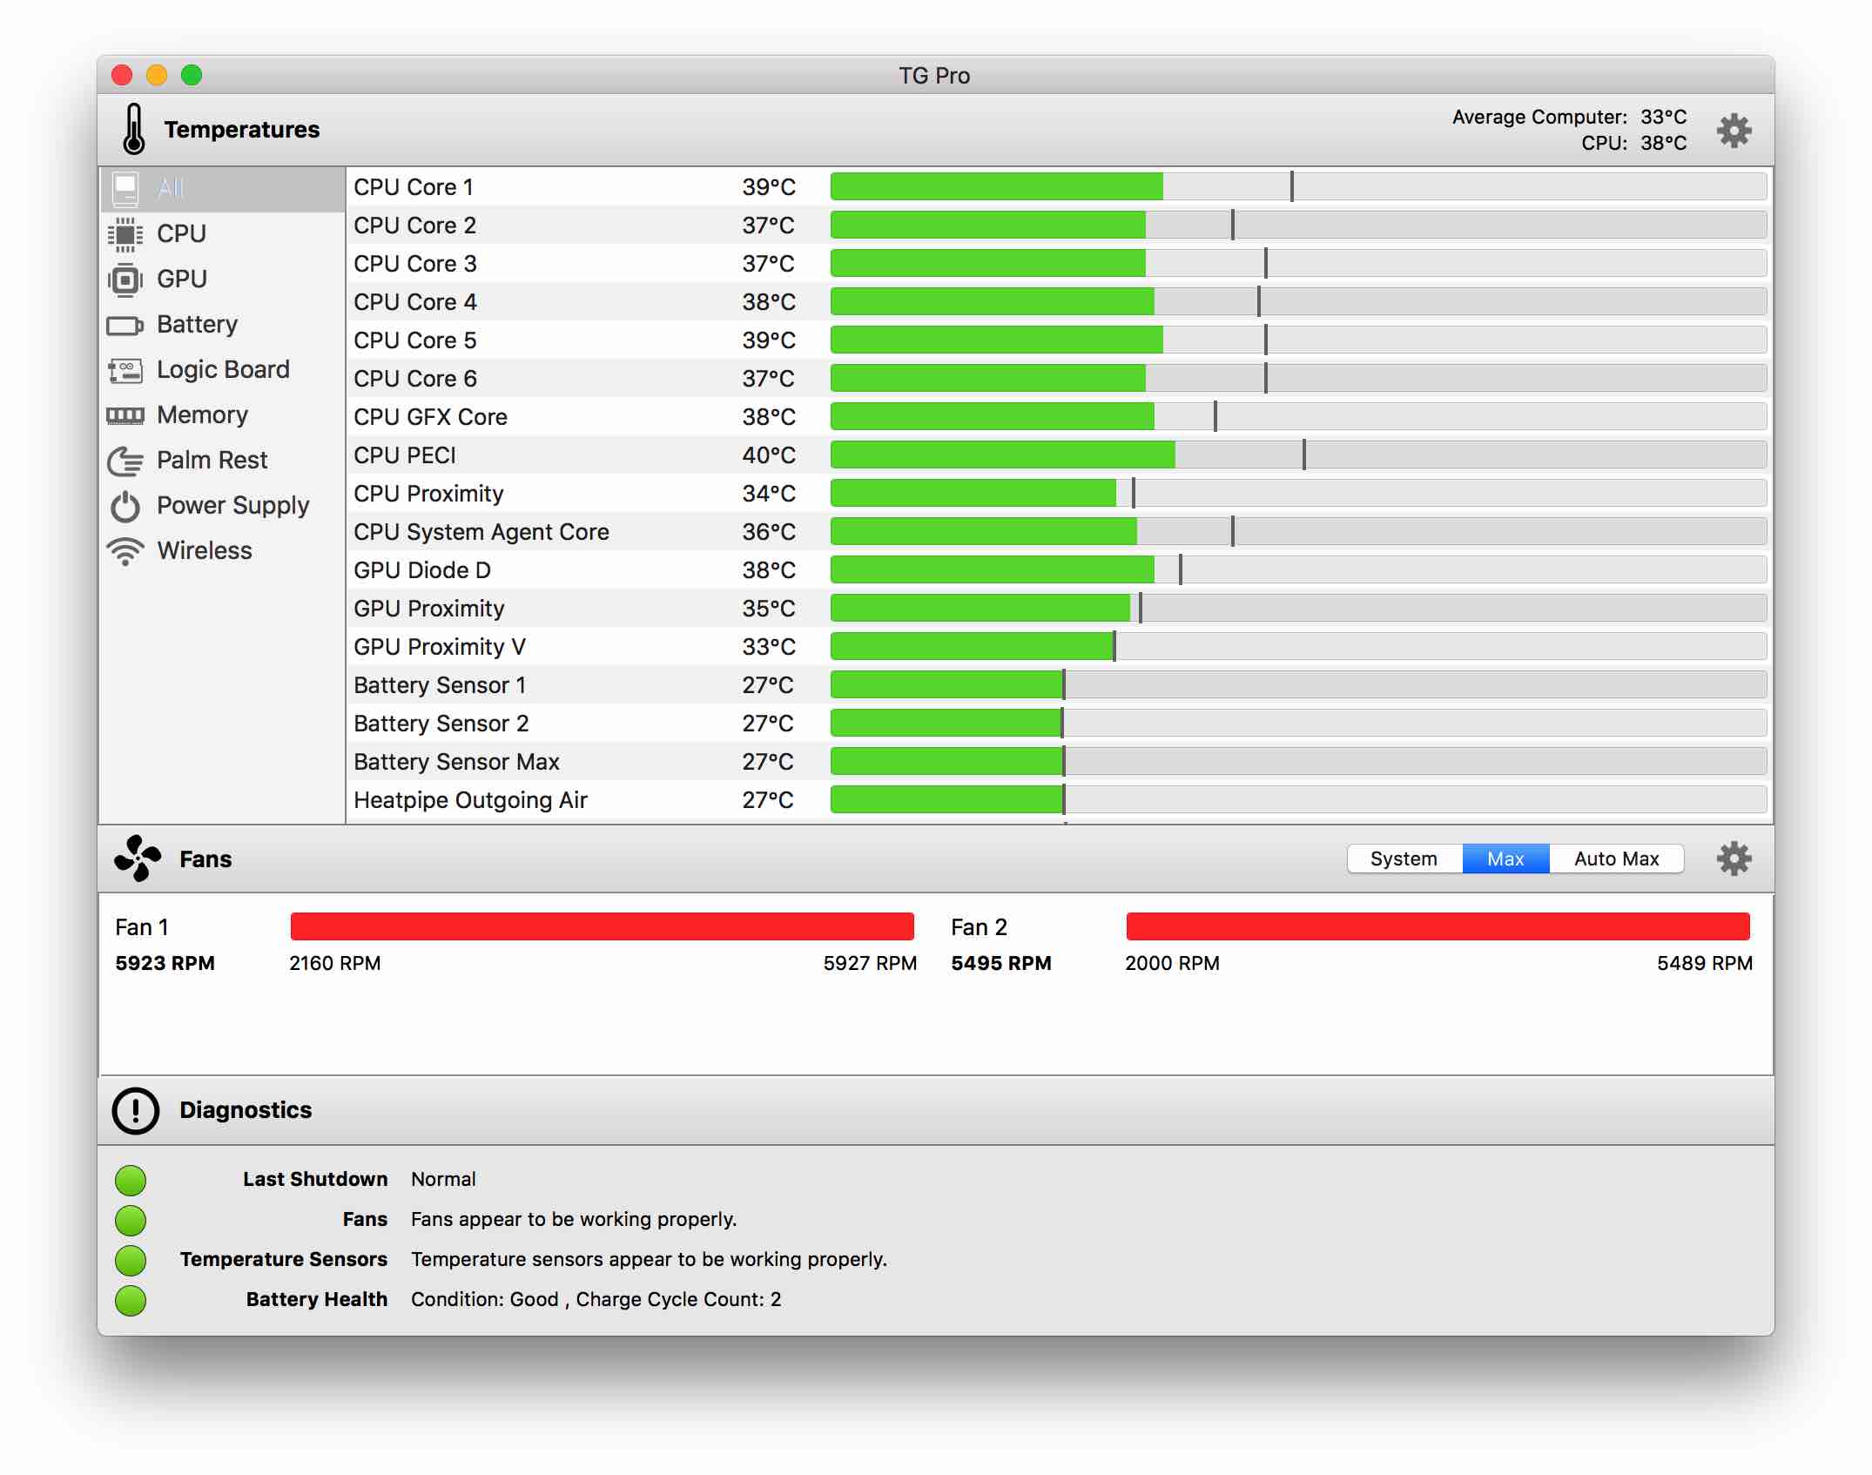Set fan mode to Max
1872x1475 pixels.
(1505, 859)
